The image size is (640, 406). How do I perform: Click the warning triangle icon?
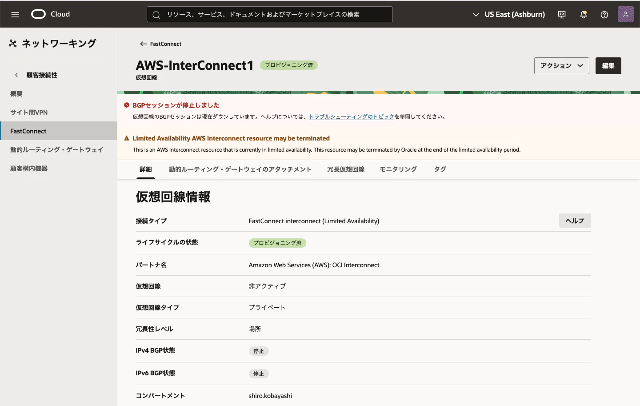(127, 138)
